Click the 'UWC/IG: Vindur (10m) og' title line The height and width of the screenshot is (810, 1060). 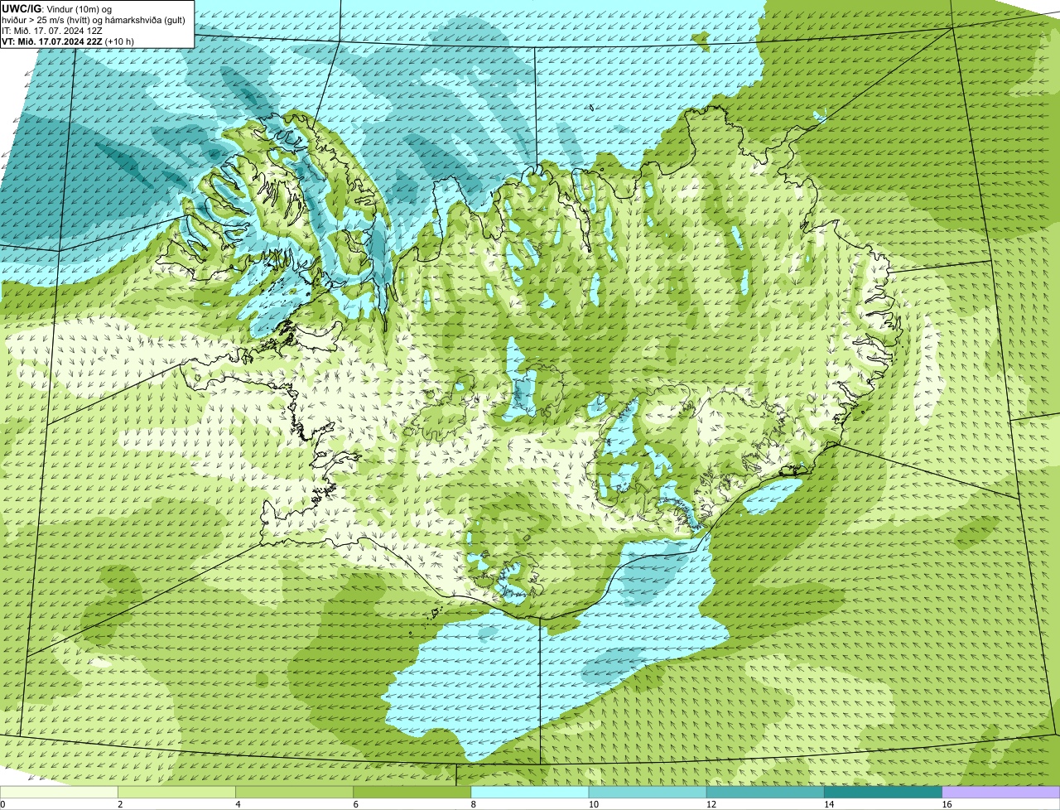click(57, 8)
